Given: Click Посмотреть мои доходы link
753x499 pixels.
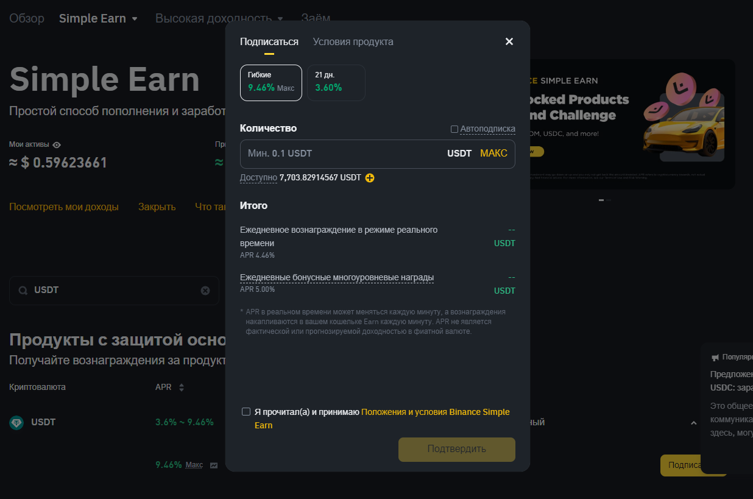Looking at the screenshot, I should pos(64,207).
